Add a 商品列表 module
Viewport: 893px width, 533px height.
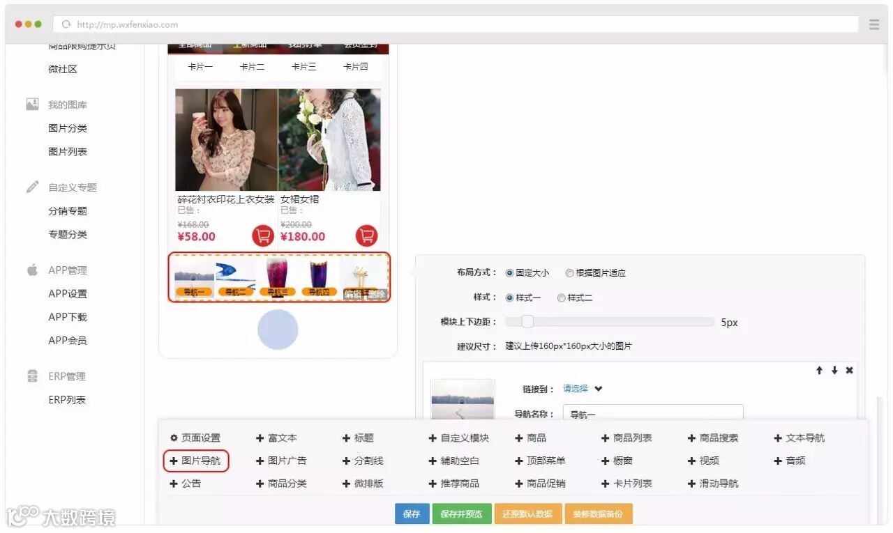pos(626,438)
